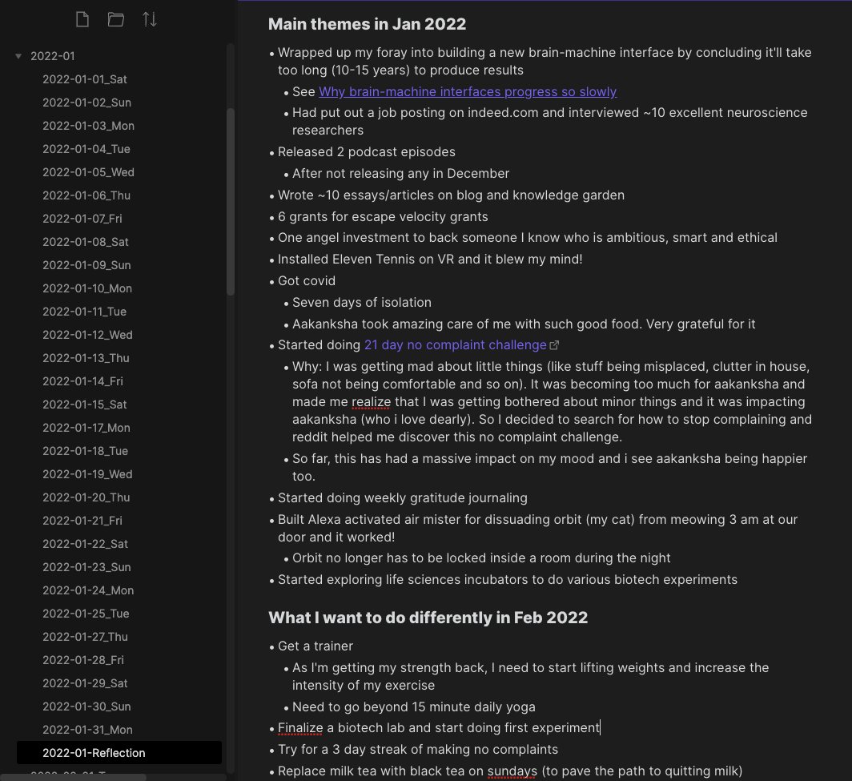Click 'After not releasing any in December' sub-bullet
Screen dimensions: 852x781
(x=400, y=173)
